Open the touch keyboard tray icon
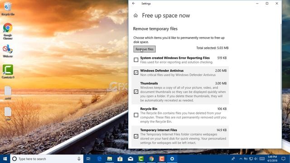 pos(262,159)
